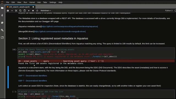Image resolution: width=176 pixels, height=99 pixels.
Task: Open the Kernel menu
Action: (x=32, y=2)
